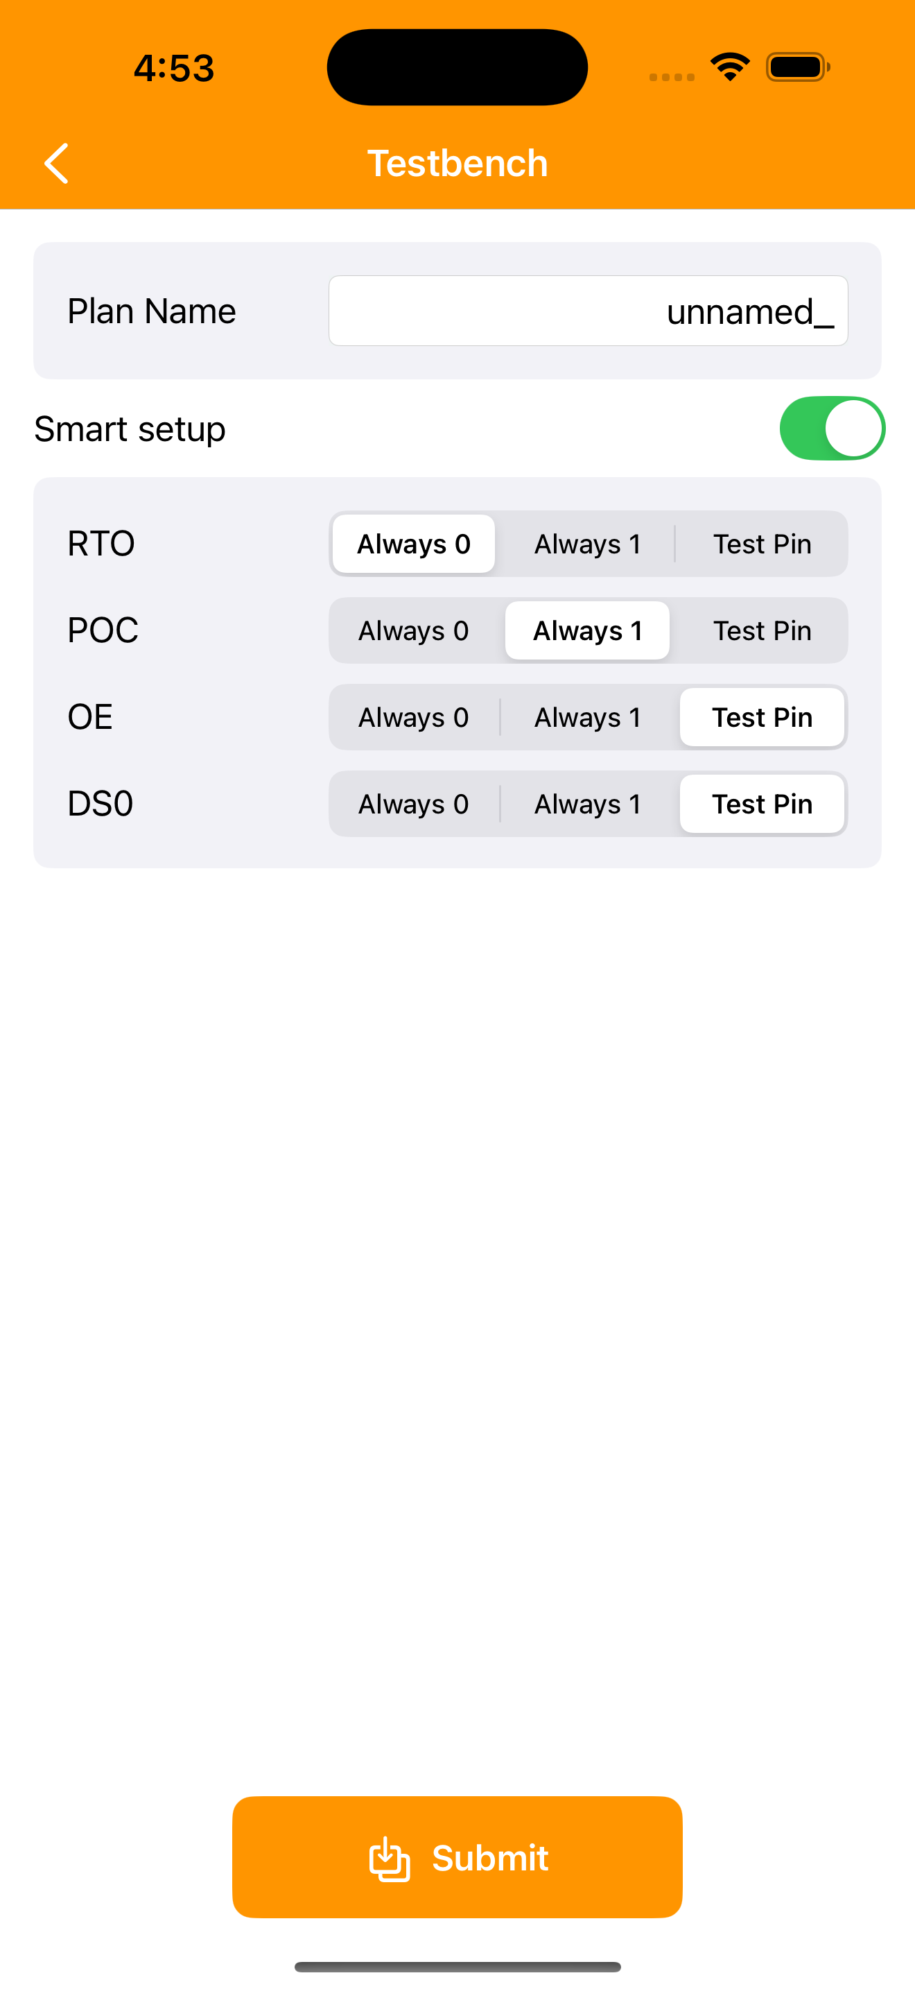Image resolution: width=915 pixels, height=1989 pixels.
Task: Select Test Pin for DS0
Action: pos(762,804)
